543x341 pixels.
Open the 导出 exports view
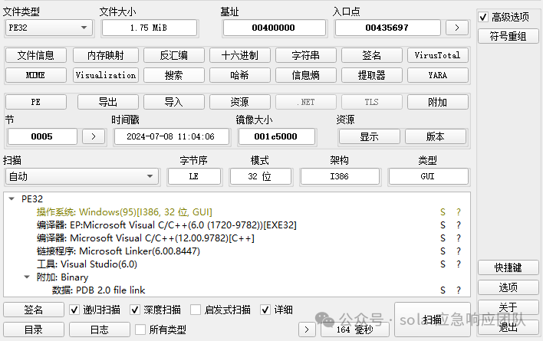(107, 102)
